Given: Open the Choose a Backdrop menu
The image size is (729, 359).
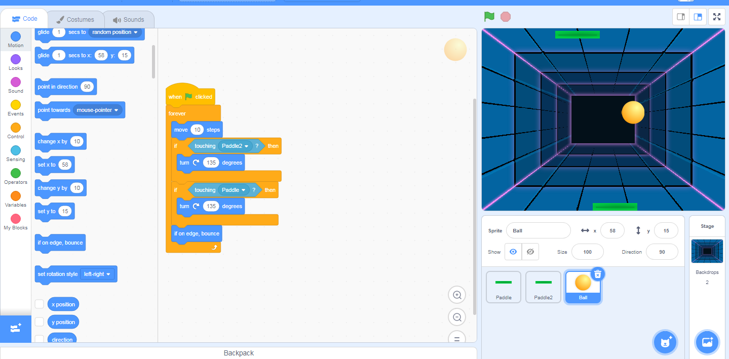Looking at the screenshot, I should pyautogui.click(x=707, y=343).
